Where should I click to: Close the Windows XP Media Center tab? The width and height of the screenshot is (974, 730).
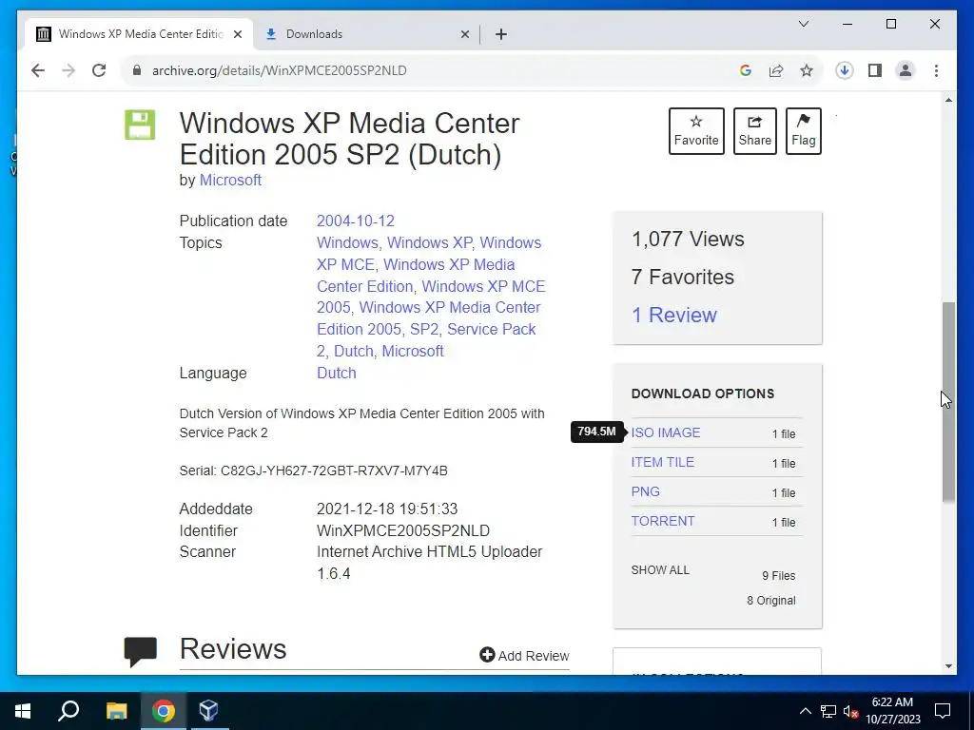237,34
